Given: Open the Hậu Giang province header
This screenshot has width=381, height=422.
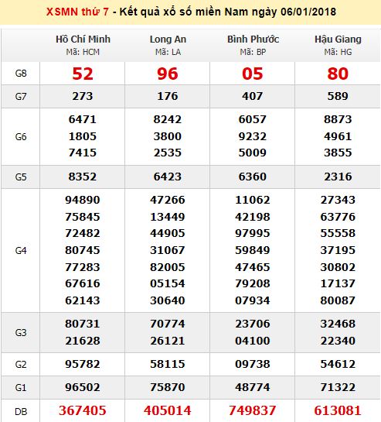Looking at the screenshot, I should pyautogui.click(x=338, y=39).
